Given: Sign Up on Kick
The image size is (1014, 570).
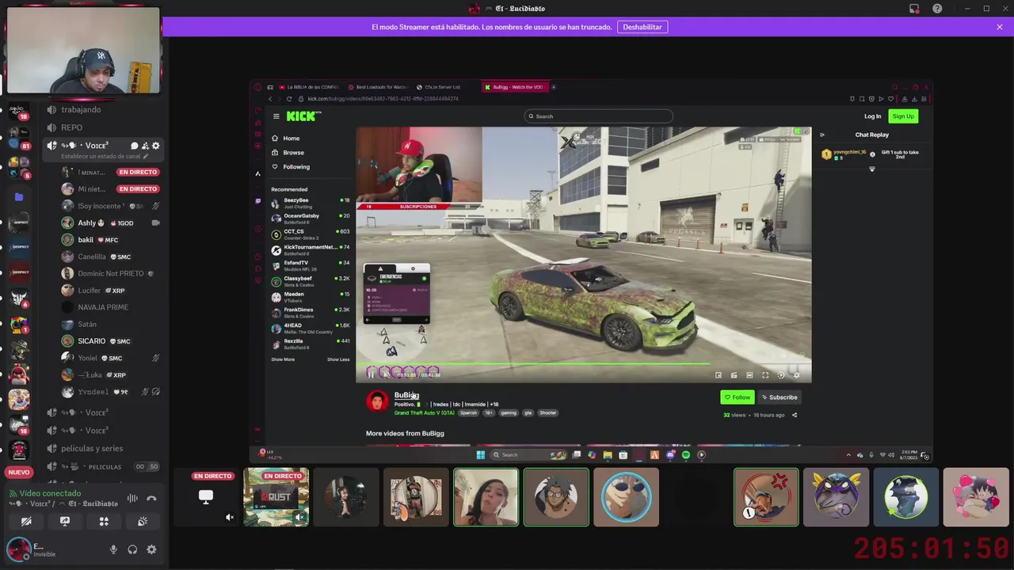Looking at the screenshot, I should (903, 116).
